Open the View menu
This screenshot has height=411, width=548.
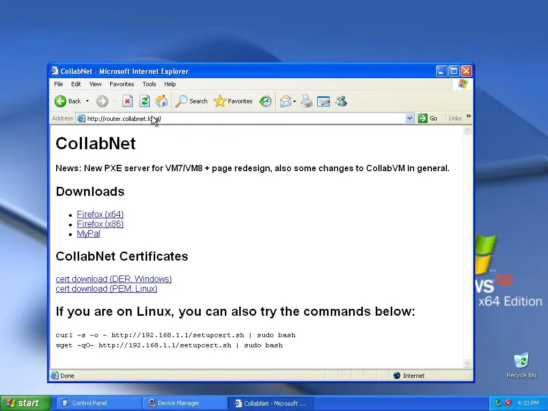point(95,84)
